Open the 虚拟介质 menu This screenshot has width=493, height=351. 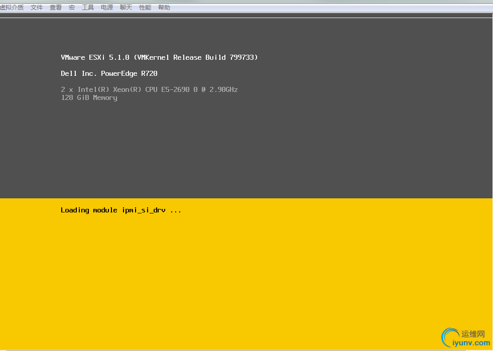(x=12, y=7)
